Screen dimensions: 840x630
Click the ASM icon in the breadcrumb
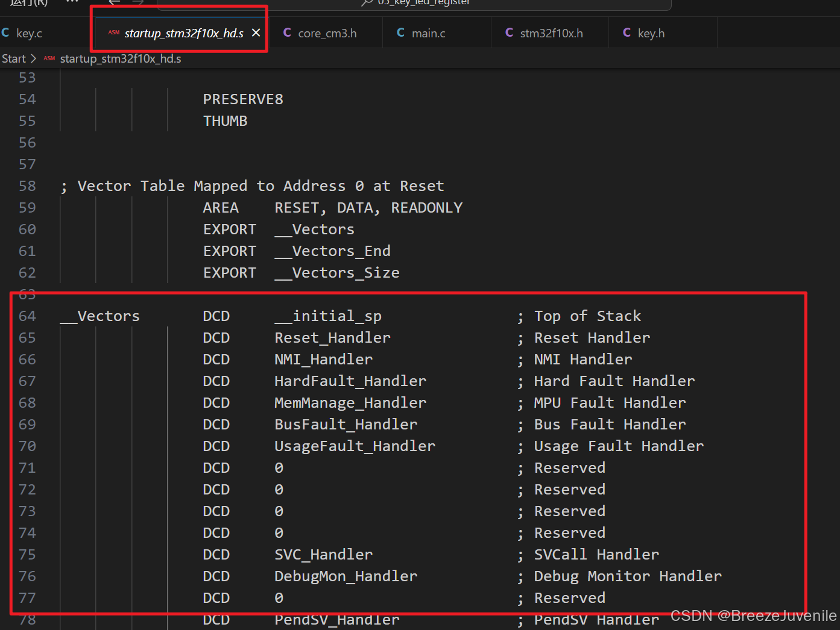(x=49, y=58)
